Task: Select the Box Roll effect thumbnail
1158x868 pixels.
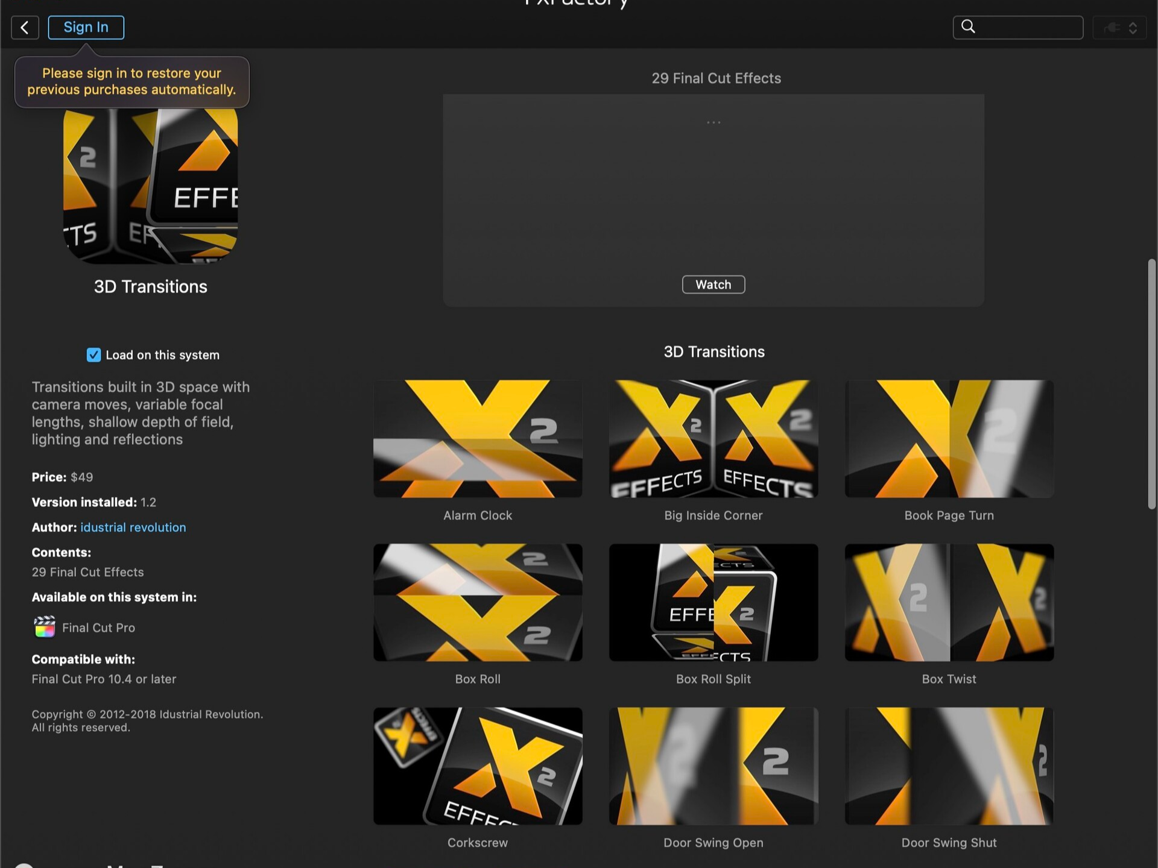Action: pos(477,602)
